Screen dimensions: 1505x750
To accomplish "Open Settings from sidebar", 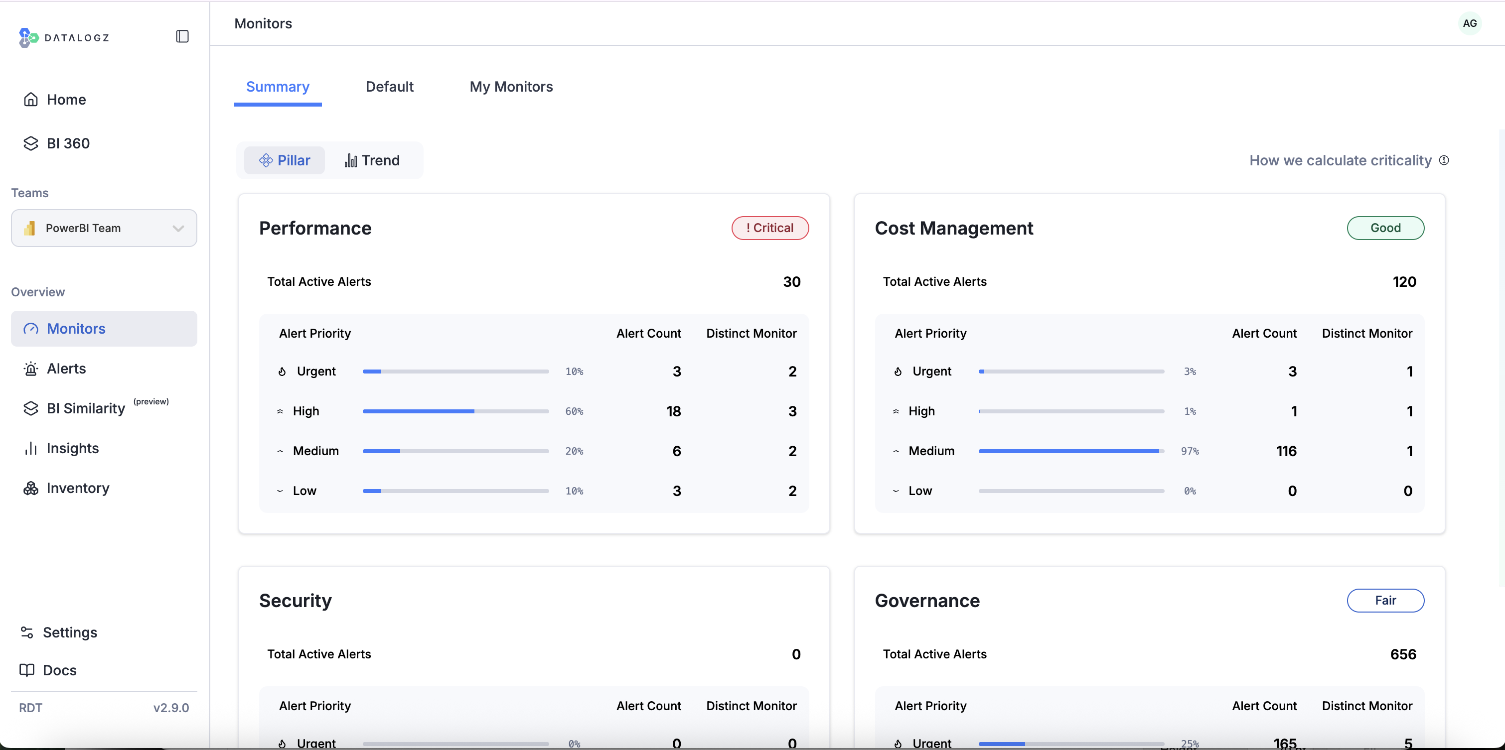I will coord(70,632).
